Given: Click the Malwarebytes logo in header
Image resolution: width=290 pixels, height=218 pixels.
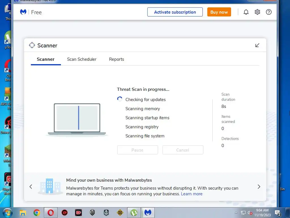Looking at the screenshot, I should (x=23, y=12).
